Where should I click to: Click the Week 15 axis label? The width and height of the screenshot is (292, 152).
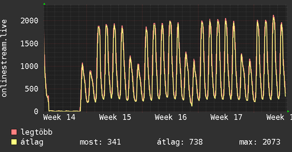[x=115, y=117]
